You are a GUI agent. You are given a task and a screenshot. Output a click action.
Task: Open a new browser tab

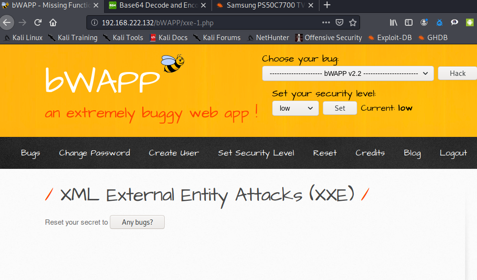coord(327,5)
